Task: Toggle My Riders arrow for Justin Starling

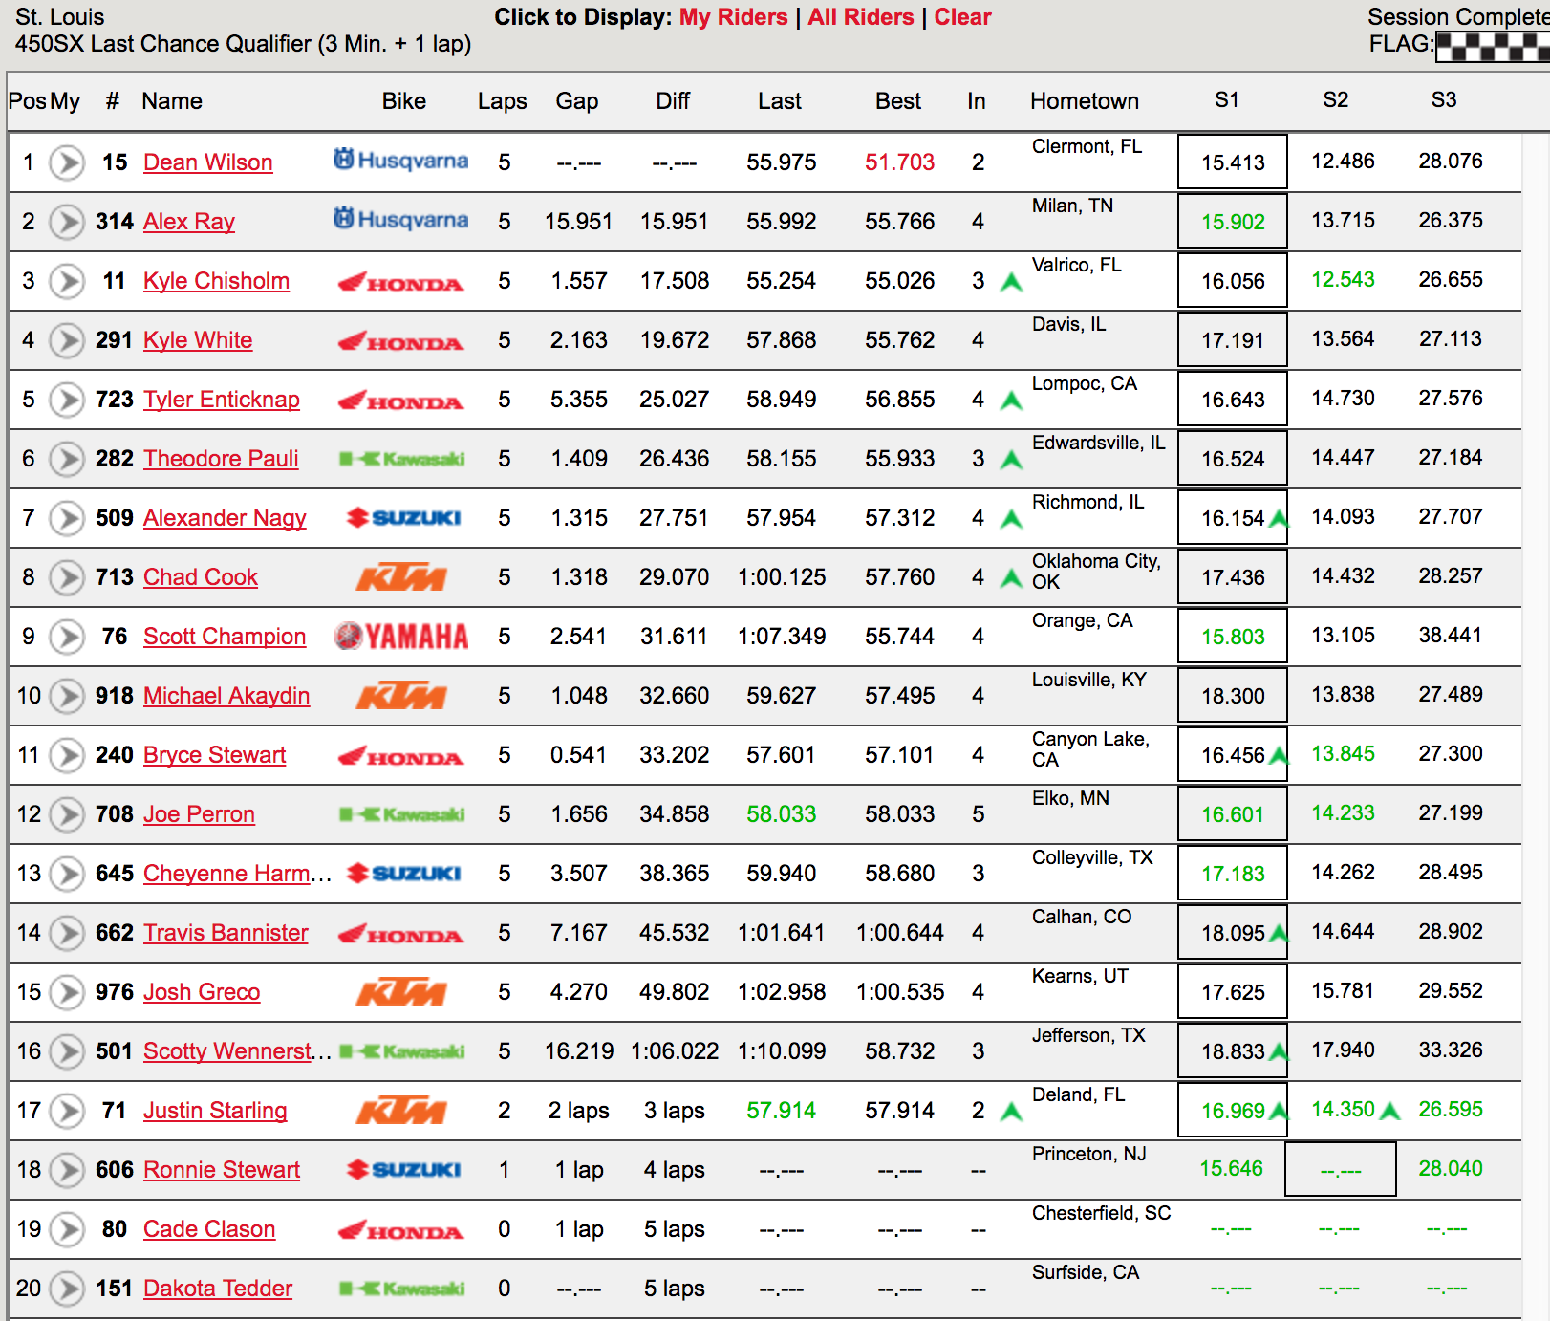Action: point(67,1111)
